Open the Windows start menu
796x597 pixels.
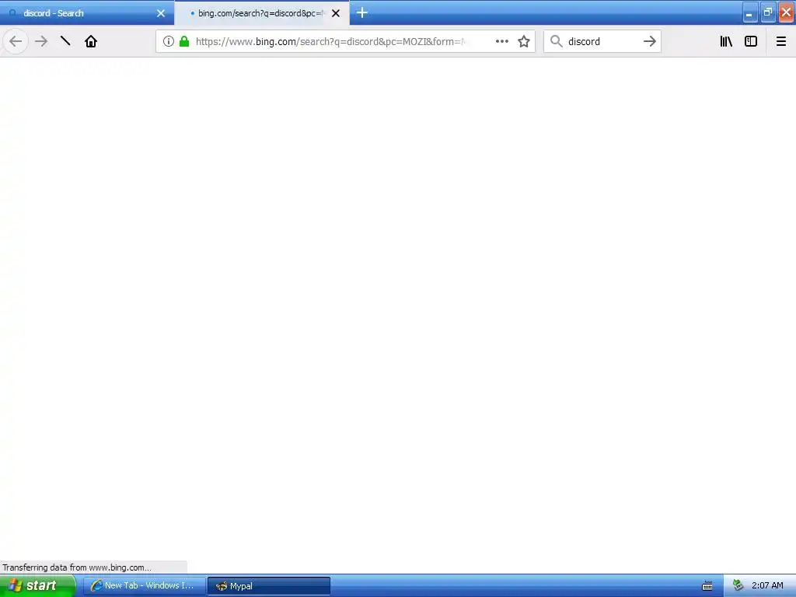point(37,585)
